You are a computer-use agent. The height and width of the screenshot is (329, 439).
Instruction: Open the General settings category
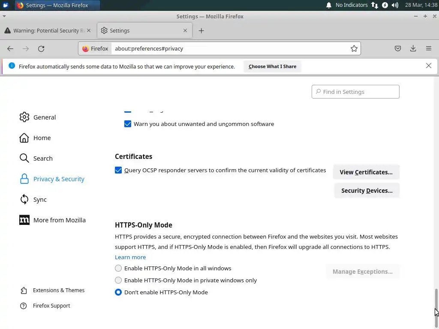[x=44, y=117]
